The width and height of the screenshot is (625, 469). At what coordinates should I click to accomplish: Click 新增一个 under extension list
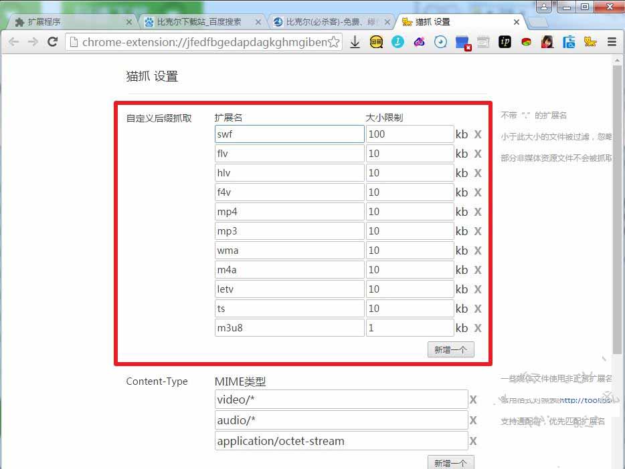pyautogui.click(x=451, y=349)
